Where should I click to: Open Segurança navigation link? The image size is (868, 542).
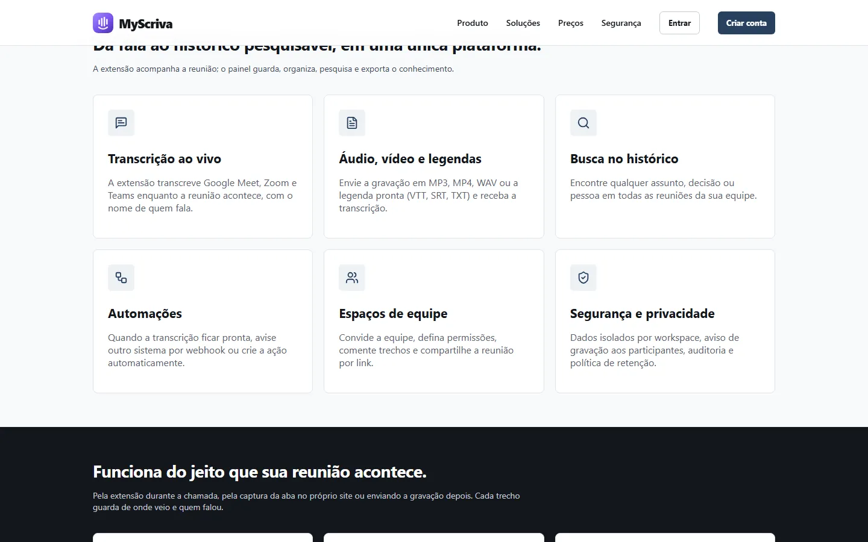[621, 23]
